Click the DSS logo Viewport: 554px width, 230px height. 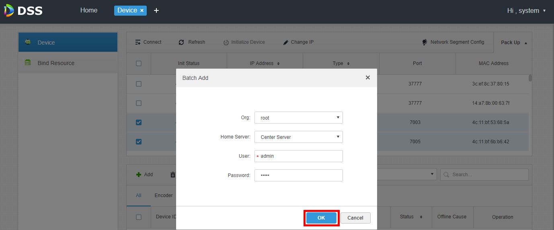pos(23,10)
